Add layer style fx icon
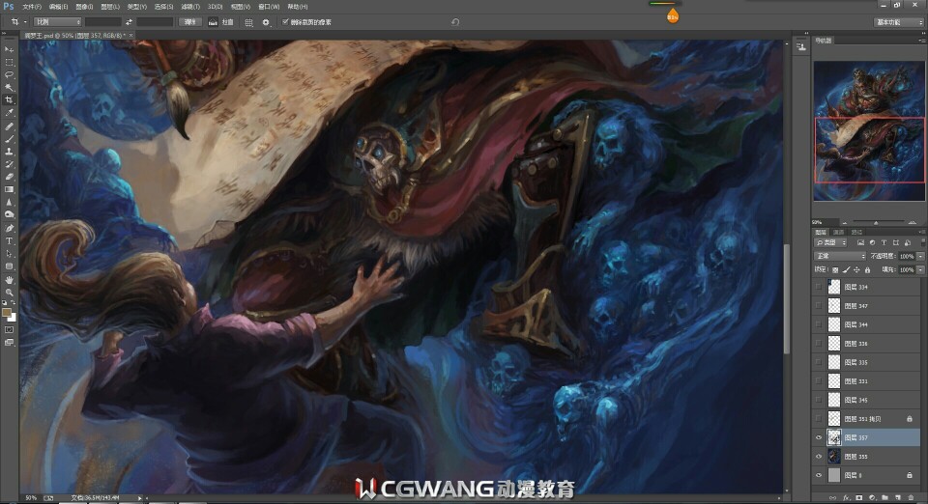Image resolution: width=928 pixels, height=504 pixels. coord(846,498)
